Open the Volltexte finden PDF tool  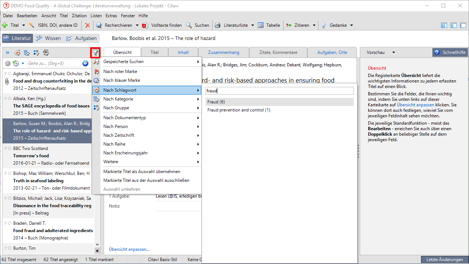[x=162, y=25]
